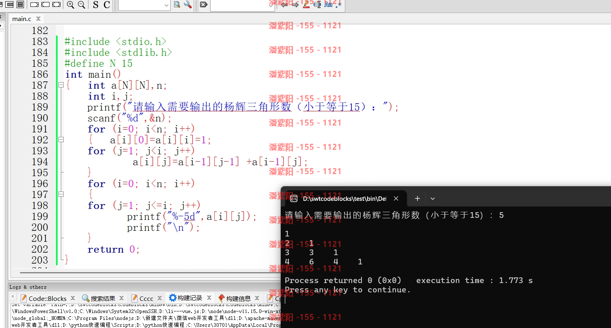Click the magnifier search icon beside the first combo box
The height and width of the screenshot is (328, 611).
tap(177, 5)
